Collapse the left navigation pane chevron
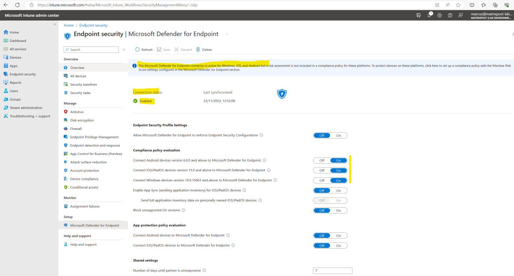The height and width of the screenshot is (276, 514). pyautogui.click(x=55, y=24)
